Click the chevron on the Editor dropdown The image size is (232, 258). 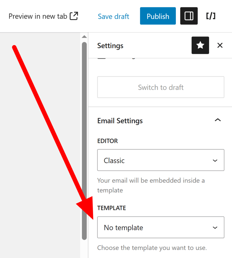[x=215, y=160]
